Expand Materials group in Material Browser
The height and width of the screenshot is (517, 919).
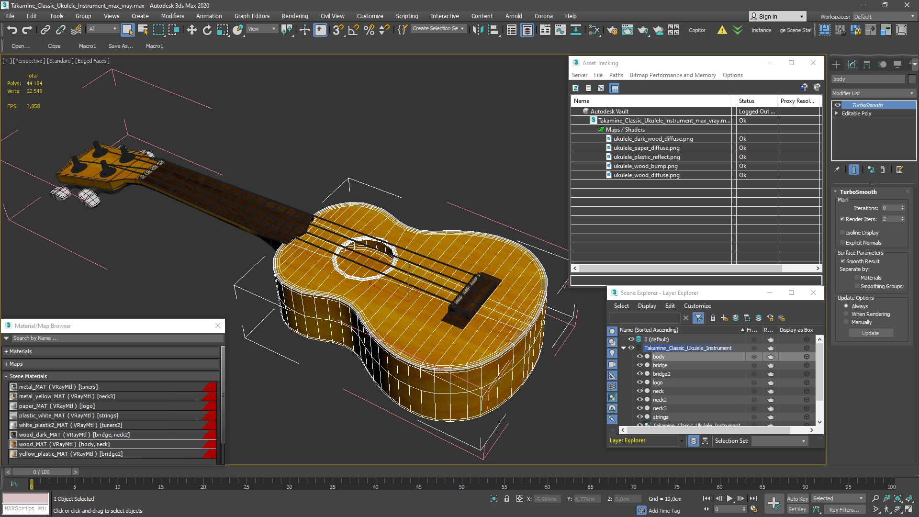(6, 351)
